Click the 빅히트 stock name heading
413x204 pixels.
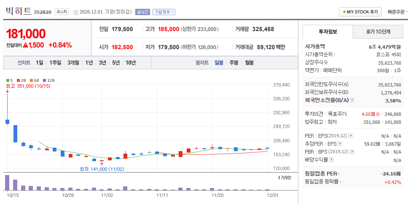[19, 11]
